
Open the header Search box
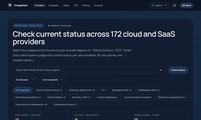pos(159,5)
